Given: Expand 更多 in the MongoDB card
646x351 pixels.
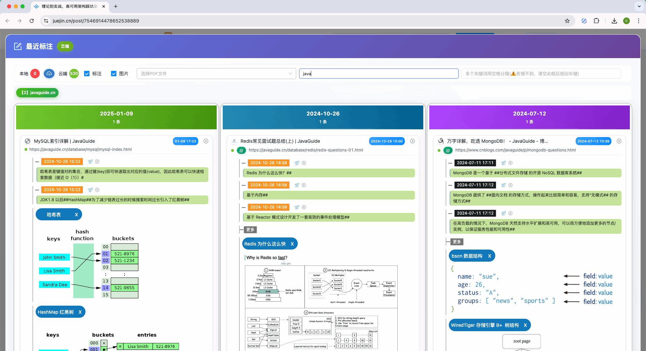Looking at the screenshot, I should tap(457, 242).
